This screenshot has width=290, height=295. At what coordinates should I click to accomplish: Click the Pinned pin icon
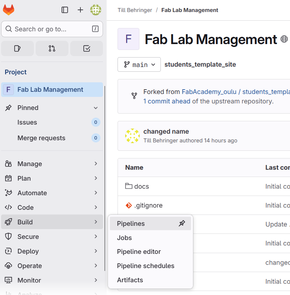(8, 108)
